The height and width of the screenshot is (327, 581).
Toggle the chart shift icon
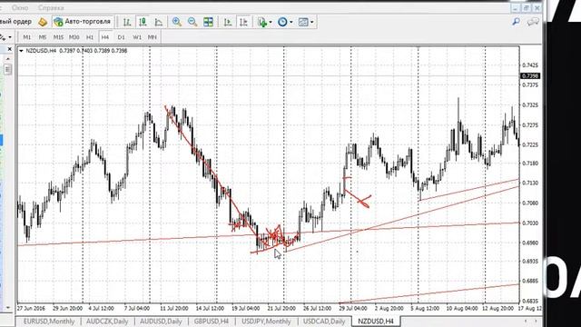(x=243, y=22)
